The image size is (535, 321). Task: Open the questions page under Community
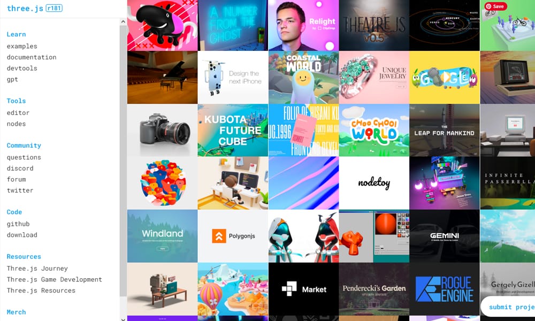[x=24, y=157]
